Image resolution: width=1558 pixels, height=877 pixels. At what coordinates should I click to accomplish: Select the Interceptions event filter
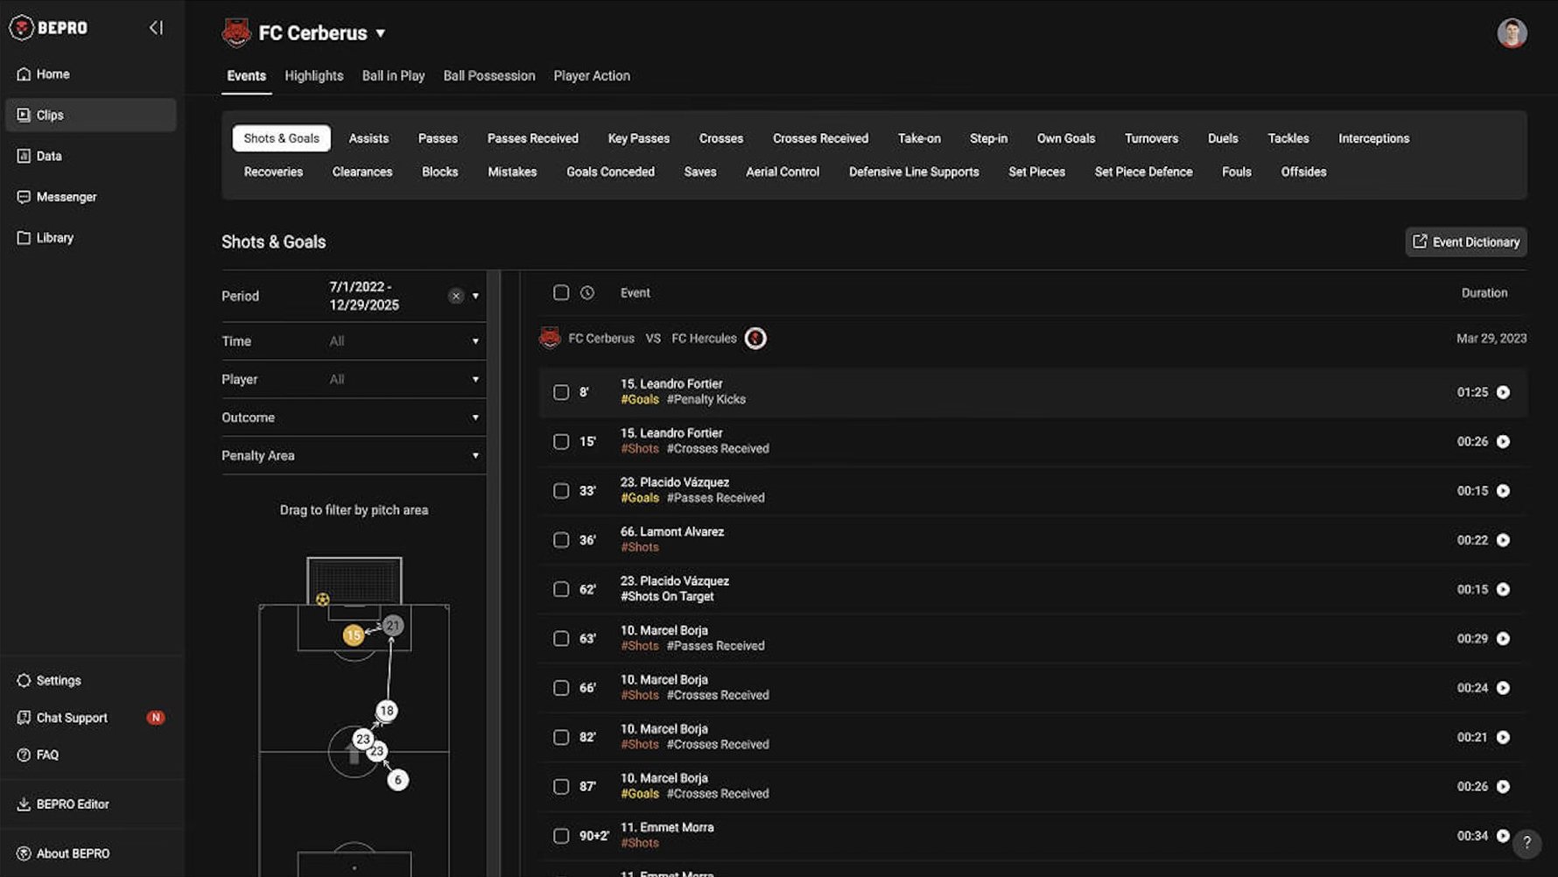point(1373,138)
